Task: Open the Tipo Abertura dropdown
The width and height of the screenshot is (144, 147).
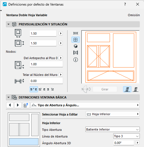Action: [112, 129]
